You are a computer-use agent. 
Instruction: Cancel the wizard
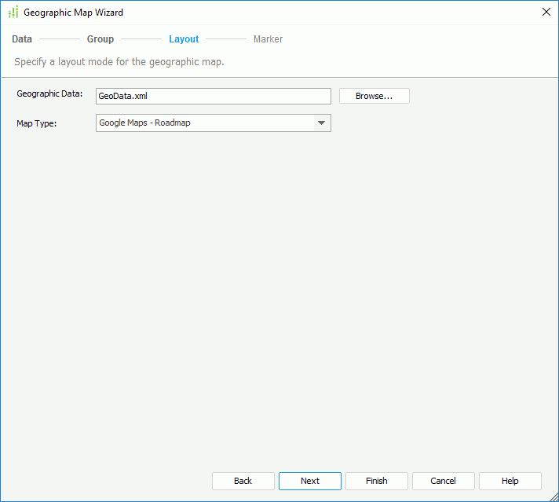point(443,481)
